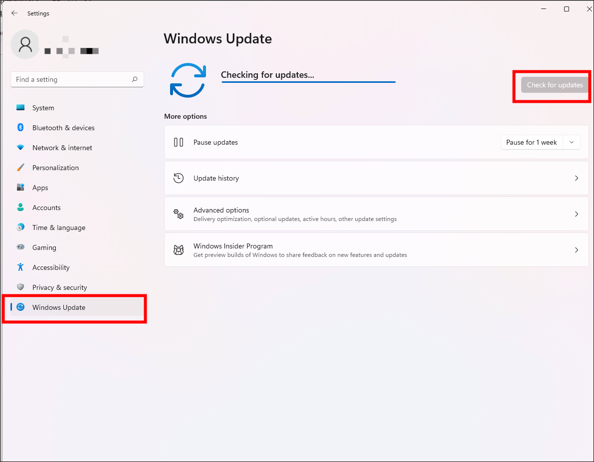Click the checking for updates progress bar
The height and width of the screenshot is (462, 594).
point(308,81)
